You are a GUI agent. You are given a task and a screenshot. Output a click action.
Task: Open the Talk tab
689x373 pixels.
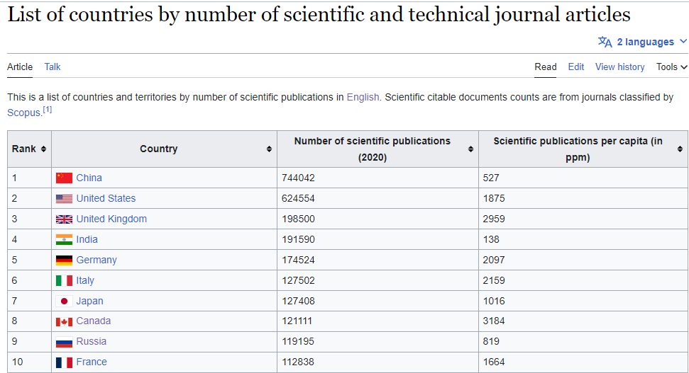click(x=53, y=67)
